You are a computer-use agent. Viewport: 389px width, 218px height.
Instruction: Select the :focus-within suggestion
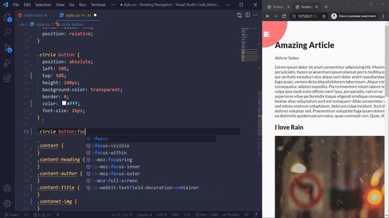click(151, 153)
